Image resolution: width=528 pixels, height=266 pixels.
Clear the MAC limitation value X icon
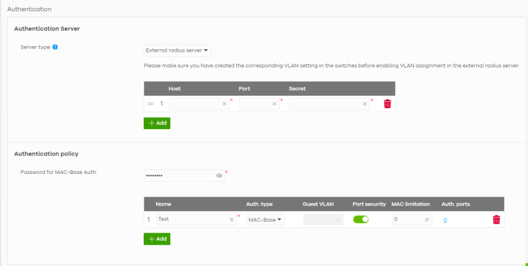coord(427,219)
